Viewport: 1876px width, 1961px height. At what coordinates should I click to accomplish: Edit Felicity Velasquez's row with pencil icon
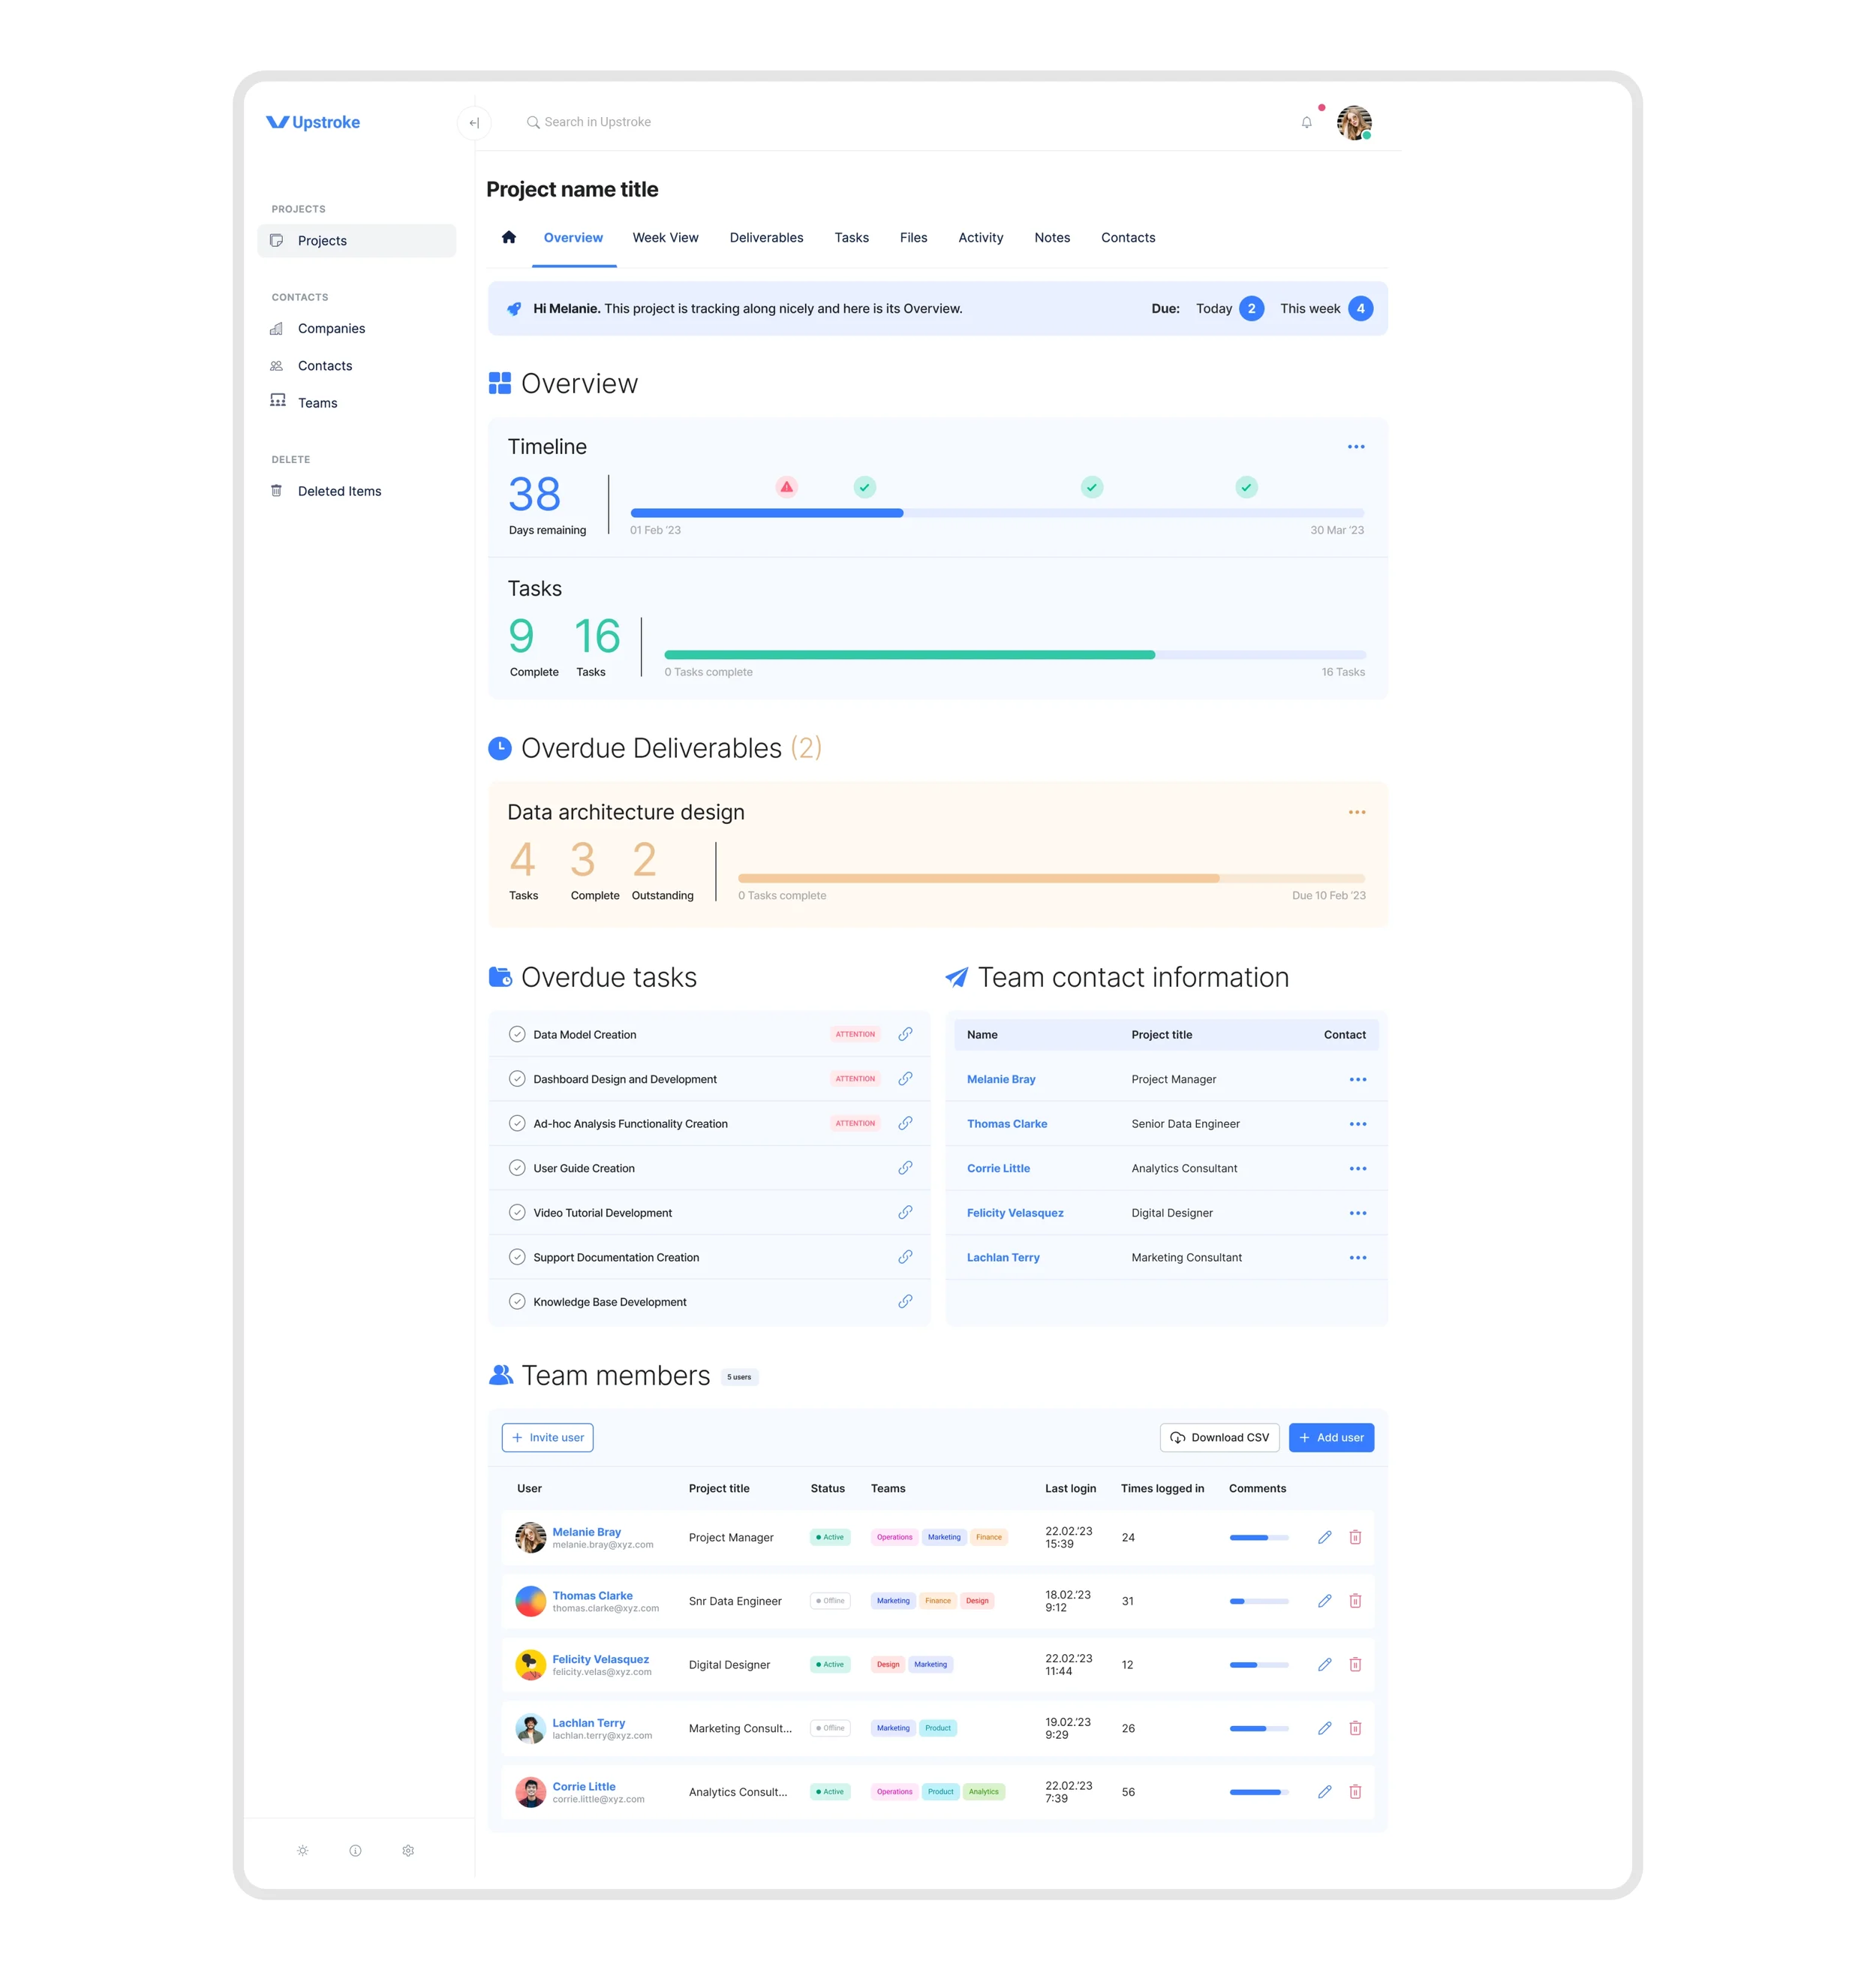1324,1664
